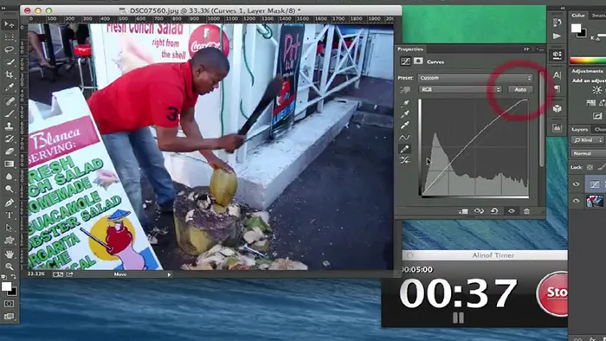
Task: Click the Properties panel vertical scrollbar
Action: pyautogui.click(x=541, y=119)
